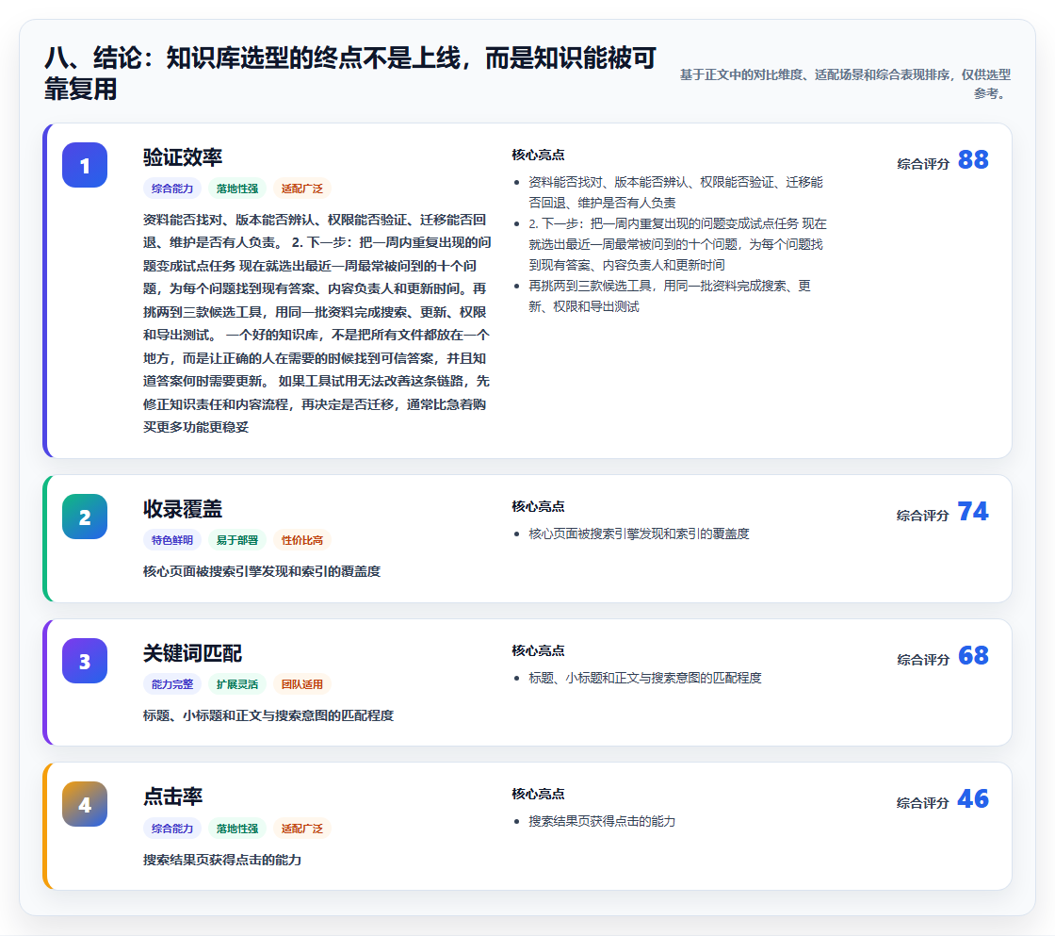Click 综合评分 label beside score 68
Image resolution: width=1055 pixels, height=936 pixels.
pyautogui.click(x=923, y=659)
